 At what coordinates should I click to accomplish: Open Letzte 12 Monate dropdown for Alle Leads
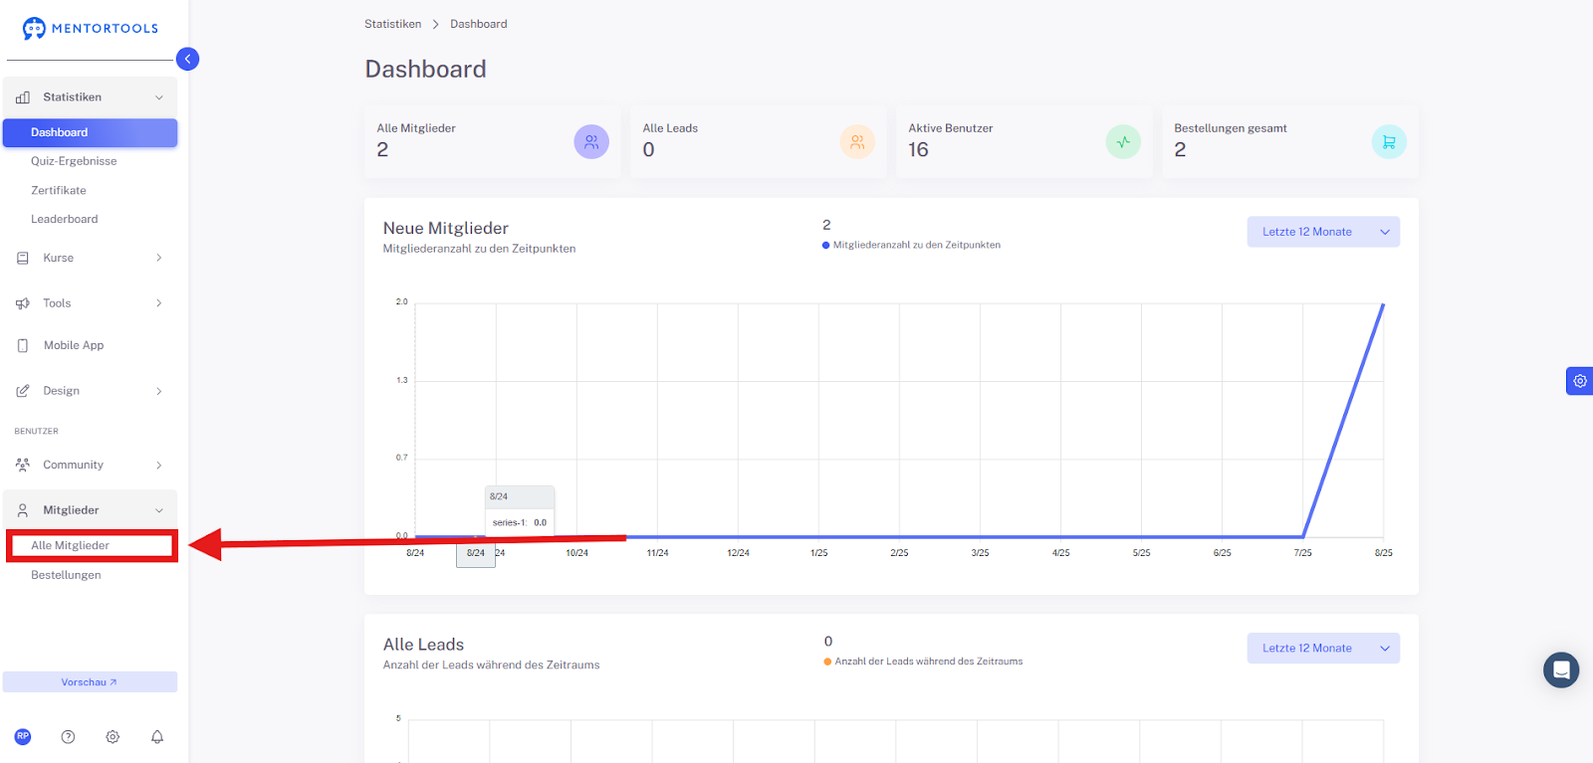1323,649
